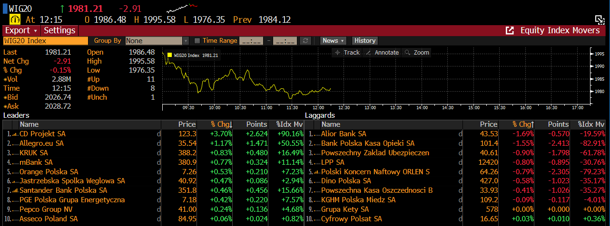Click the volume bars icon beside Polski Koncern Naftowy ORLEN
The width and height of the screenshot is (610, 226).
click(x=317, y=172)
